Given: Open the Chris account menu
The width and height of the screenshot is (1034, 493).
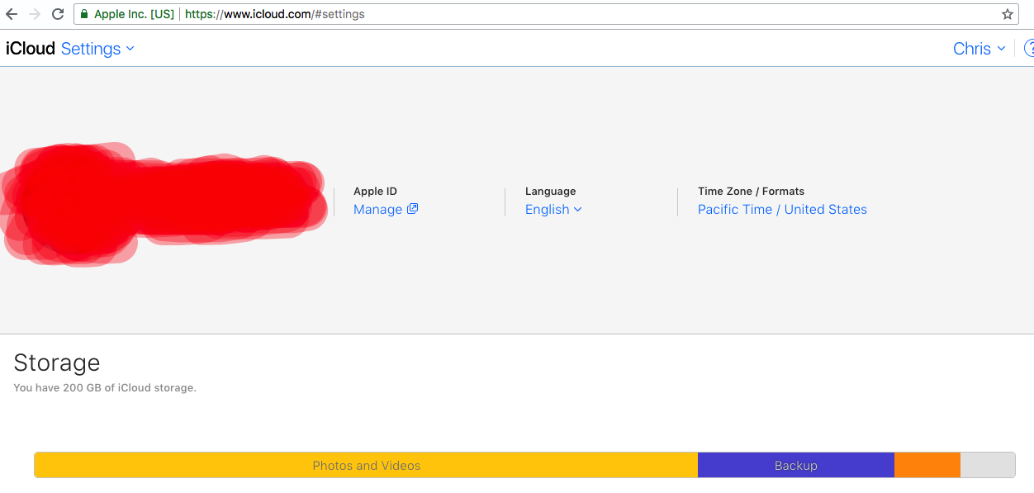Looking at the screenshot, I should click(979, 49).
